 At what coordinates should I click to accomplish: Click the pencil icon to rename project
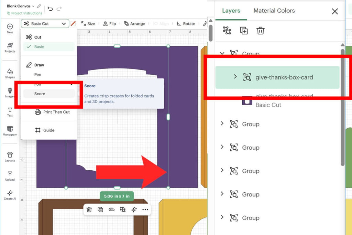click(39, 6)
